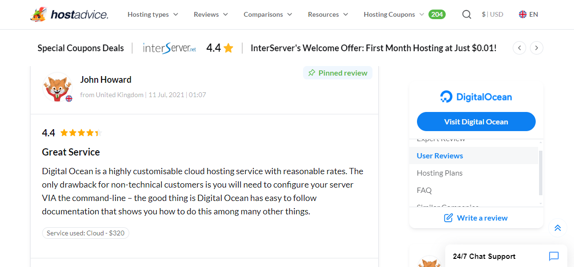The image size is (574, 267).
Task: Click the Write a review pencil icon
Action: [448, 218]
